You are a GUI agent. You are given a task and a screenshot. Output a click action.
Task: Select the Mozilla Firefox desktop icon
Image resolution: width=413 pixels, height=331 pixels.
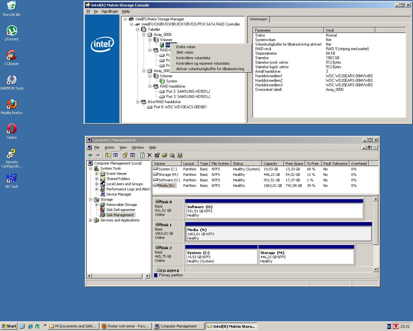point(12,107)
